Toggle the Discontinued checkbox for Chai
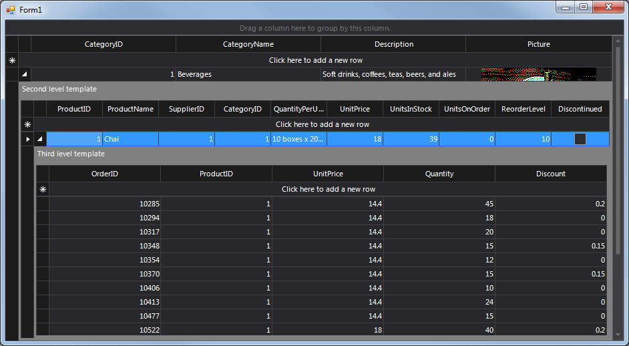 pyautogui.click(x=580, y=139)
